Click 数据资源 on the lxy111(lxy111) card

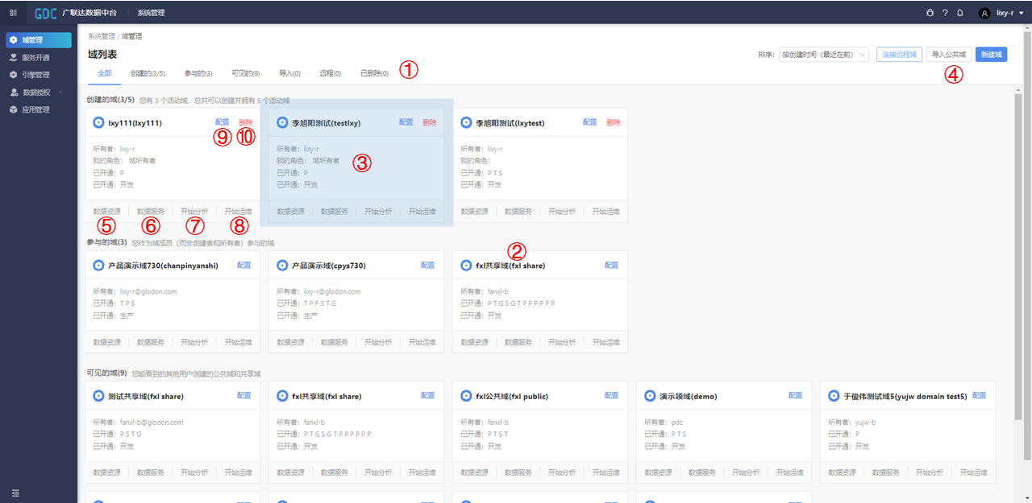tap(106, 211)
